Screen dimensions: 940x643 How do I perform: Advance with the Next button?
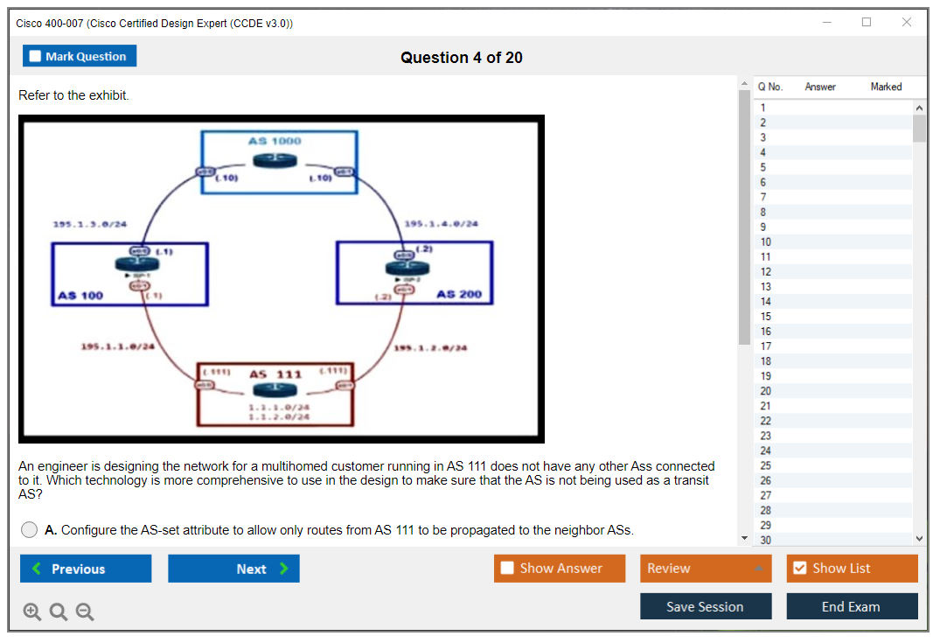pos(233,569)
